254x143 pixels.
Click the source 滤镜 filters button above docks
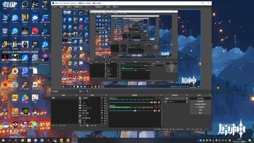click(x=89, y=92)
